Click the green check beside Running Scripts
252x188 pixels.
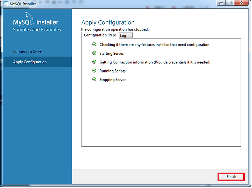94,71
